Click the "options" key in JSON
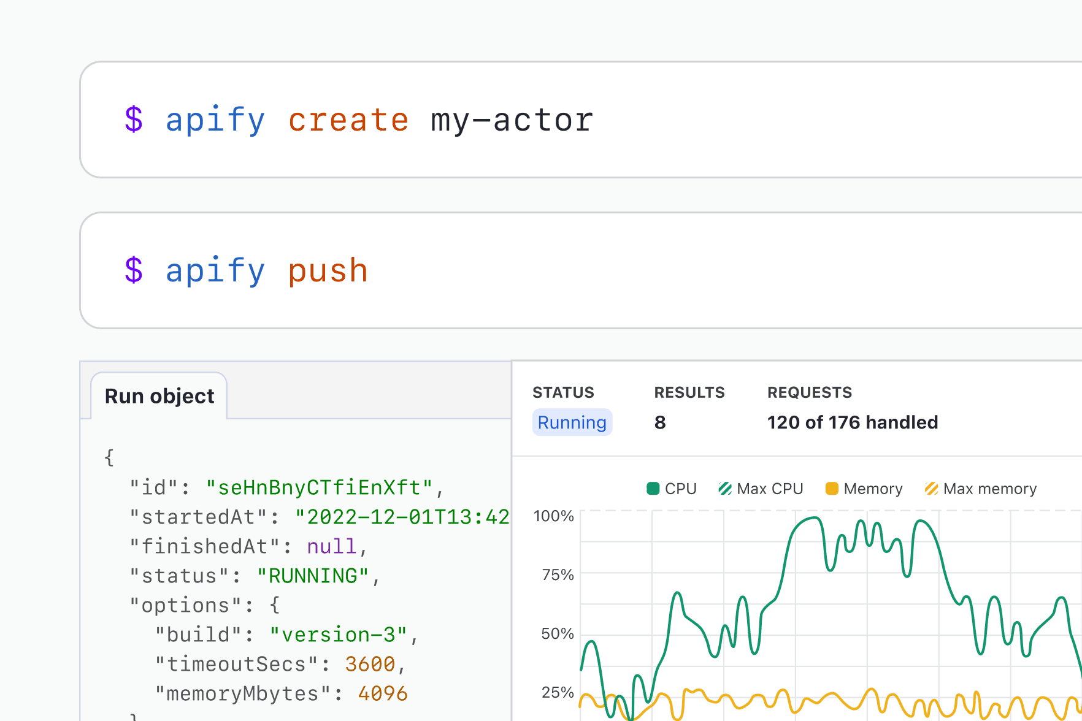The height and width of the screenshot is (721, 1082). coord(186,605)
